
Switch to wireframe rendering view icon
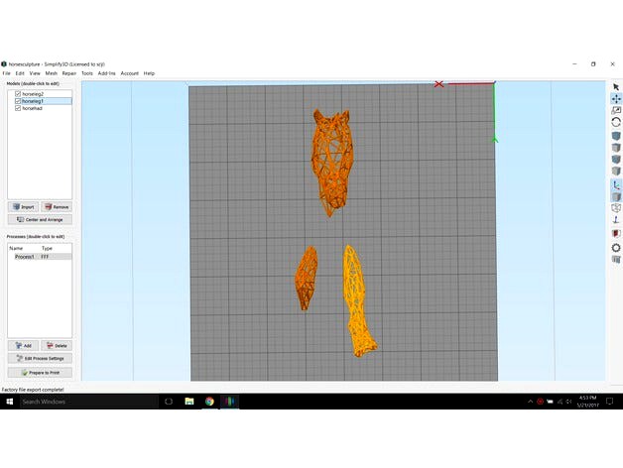click(x=616, y=208)
